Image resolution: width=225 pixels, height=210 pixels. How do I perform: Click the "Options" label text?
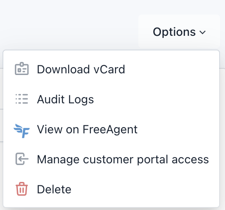(174, 32)
